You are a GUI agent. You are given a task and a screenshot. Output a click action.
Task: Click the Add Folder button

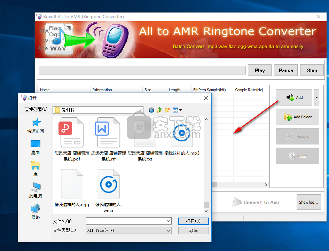(x=297, y=117)
